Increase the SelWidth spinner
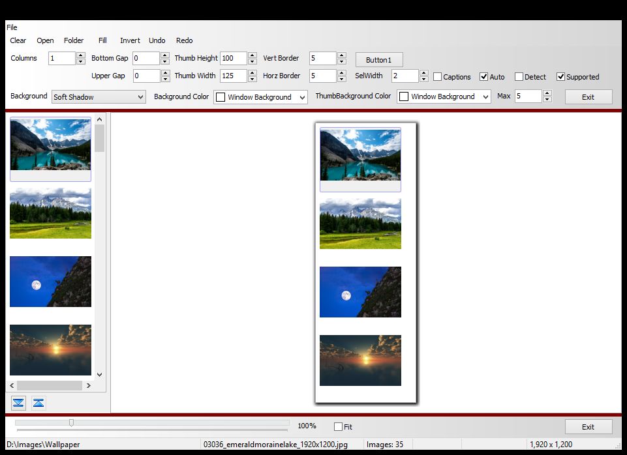Viewport: 627px width, 455px height. pos(424,73)
